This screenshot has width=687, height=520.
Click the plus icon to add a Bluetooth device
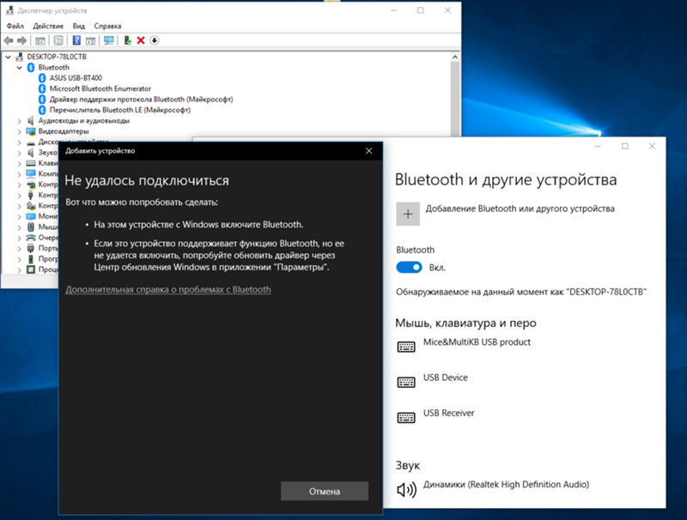(x=407, y=212)
